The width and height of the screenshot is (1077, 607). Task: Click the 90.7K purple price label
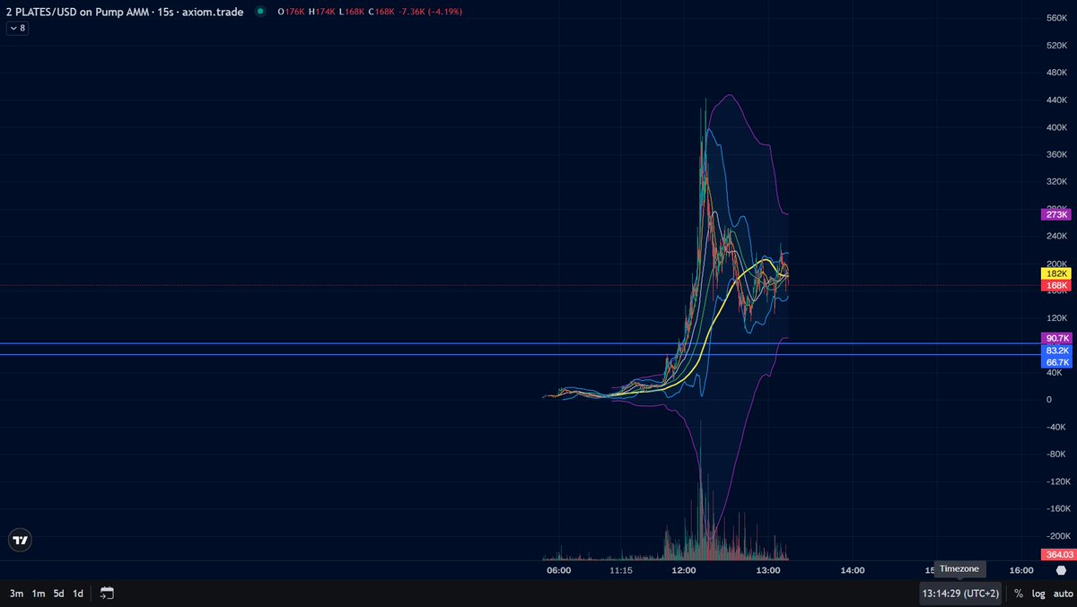click(1055, 338)
